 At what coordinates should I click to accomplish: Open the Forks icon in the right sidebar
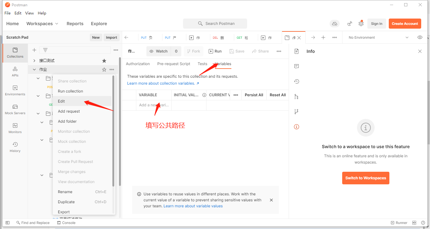click(x=297, y=112)
